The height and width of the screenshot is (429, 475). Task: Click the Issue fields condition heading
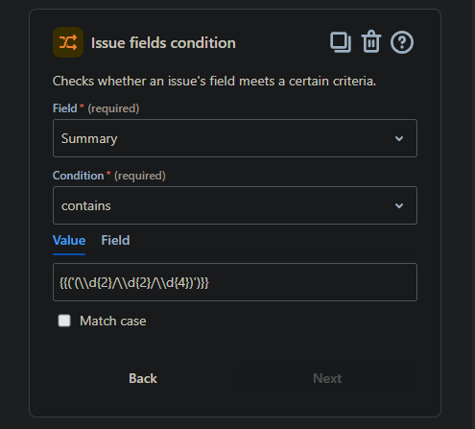click(x=163, y=43)
